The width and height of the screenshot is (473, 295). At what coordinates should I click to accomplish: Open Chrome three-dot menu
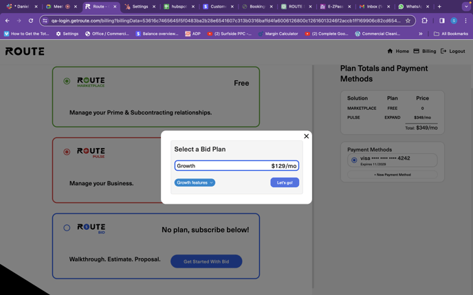[x=465, y=21]
